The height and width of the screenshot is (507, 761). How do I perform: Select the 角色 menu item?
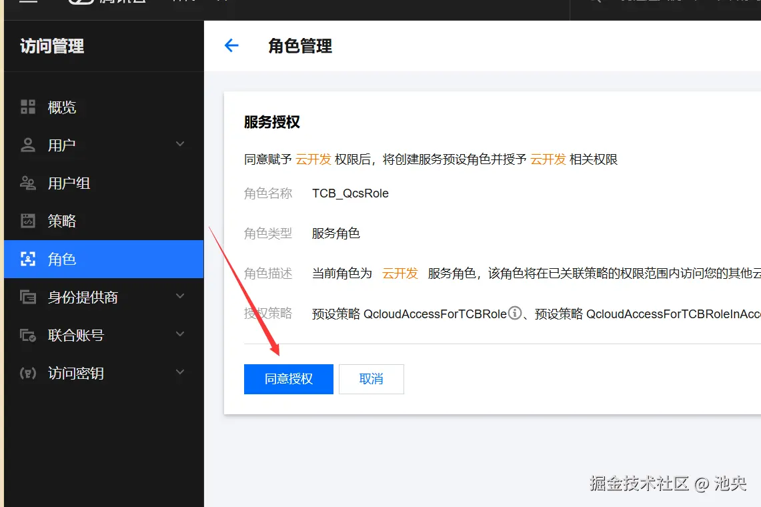[104, 259]
